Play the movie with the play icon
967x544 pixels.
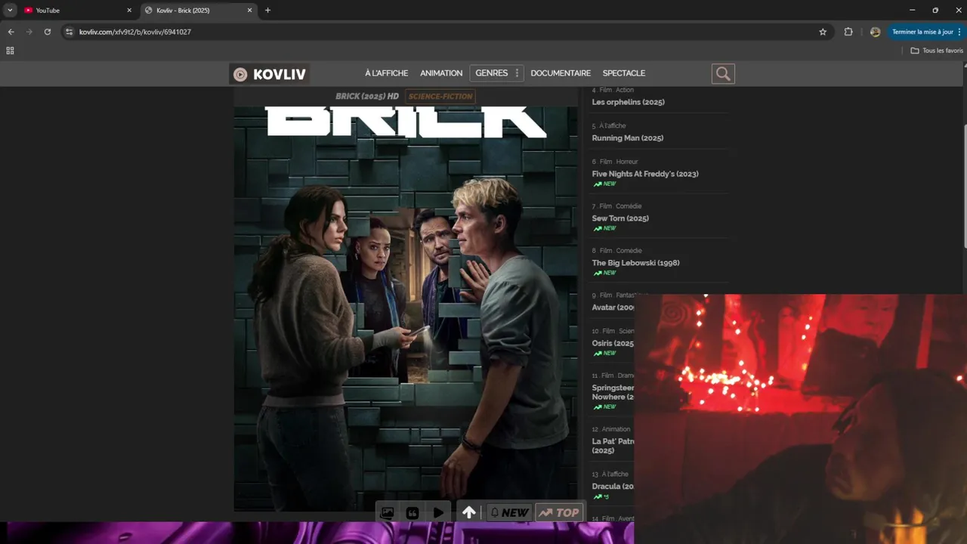[x=438, y=512]
